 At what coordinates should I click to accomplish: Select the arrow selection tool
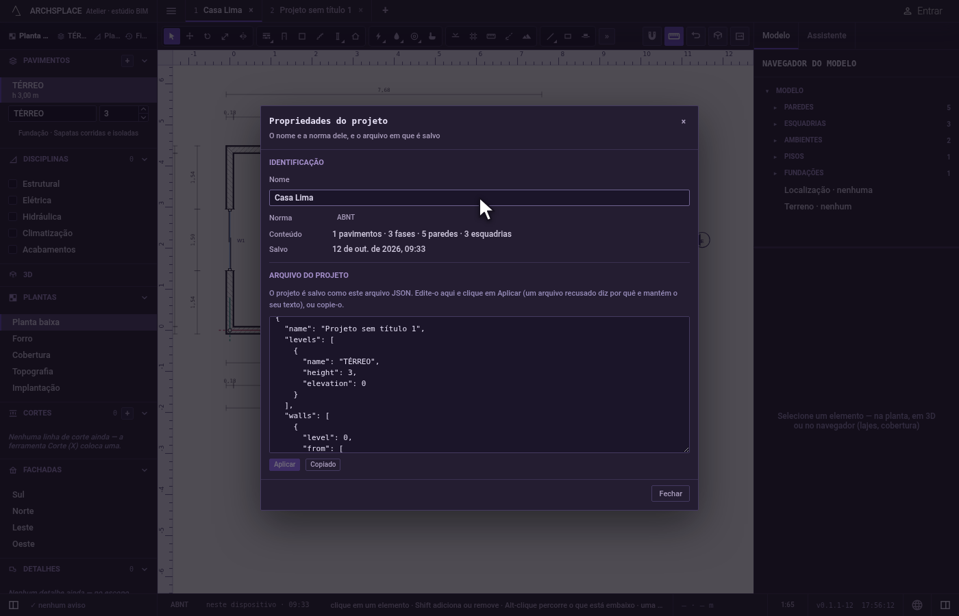[x=172, y=36]
